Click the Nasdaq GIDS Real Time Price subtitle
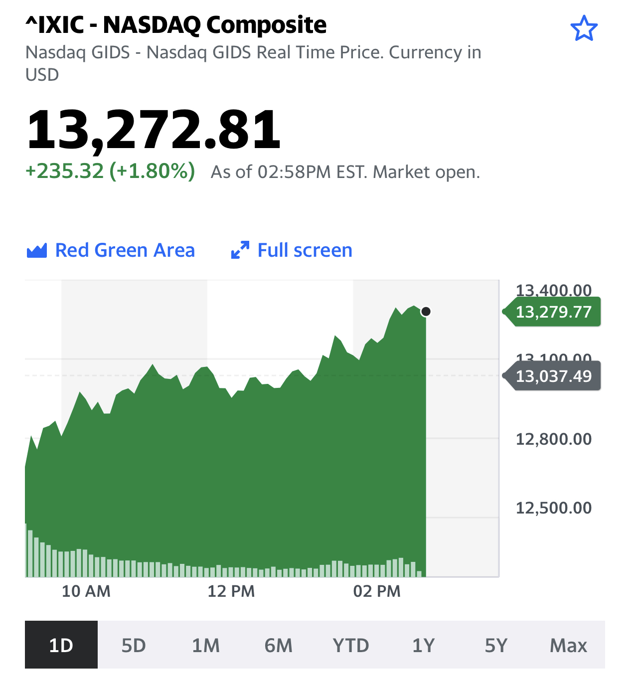This screenshot has height=691, width=635. pos(253,63)
